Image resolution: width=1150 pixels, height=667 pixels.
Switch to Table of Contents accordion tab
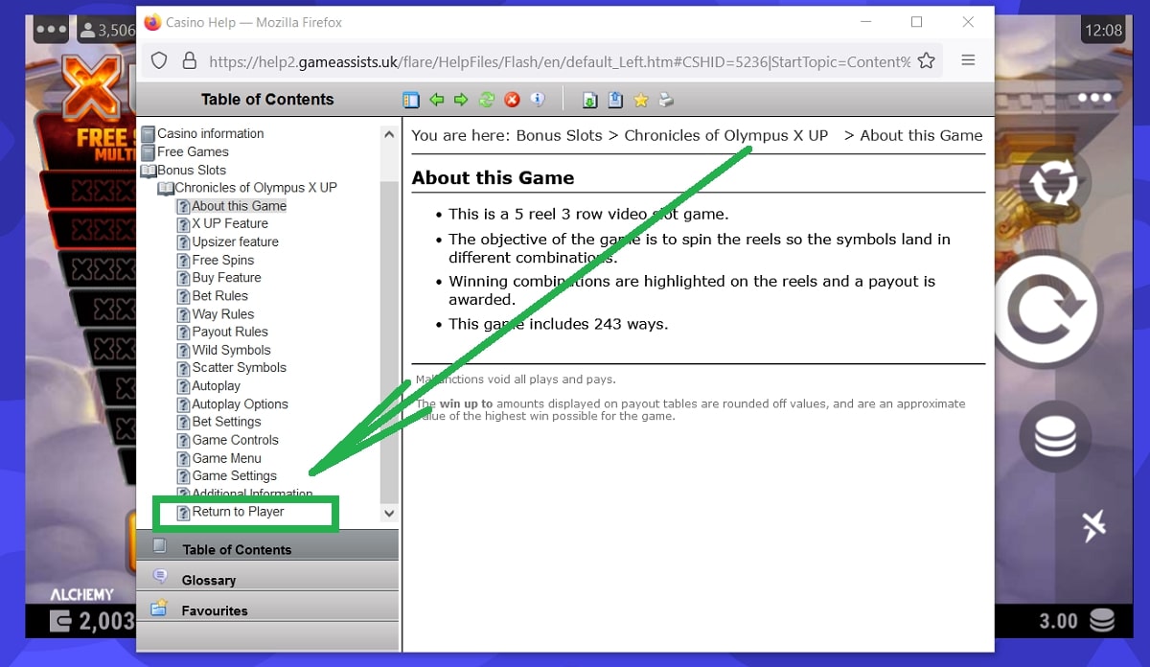point(267,547)
